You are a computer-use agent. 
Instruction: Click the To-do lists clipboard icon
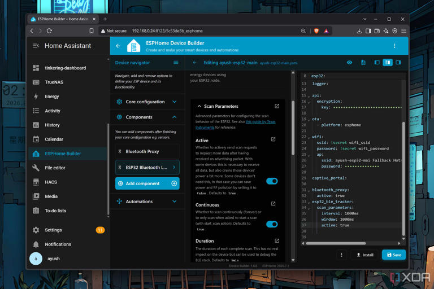coord(36,211)
